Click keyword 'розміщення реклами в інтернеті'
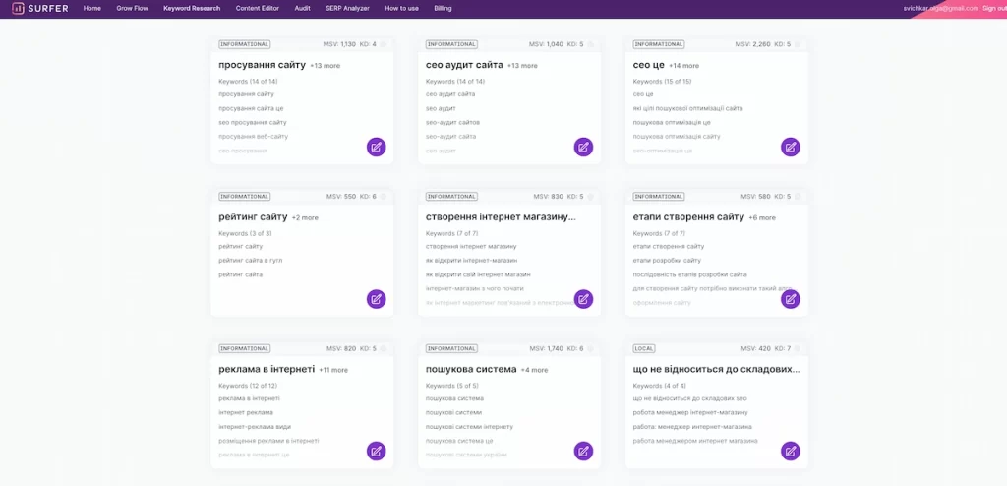Viewport: 1007px width, 486px height. [x=268, y=441]
